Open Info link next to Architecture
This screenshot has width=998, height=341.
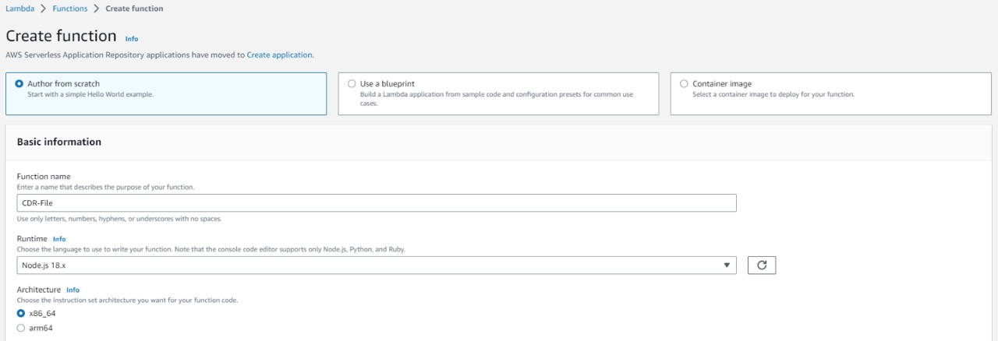pos(73,290)
